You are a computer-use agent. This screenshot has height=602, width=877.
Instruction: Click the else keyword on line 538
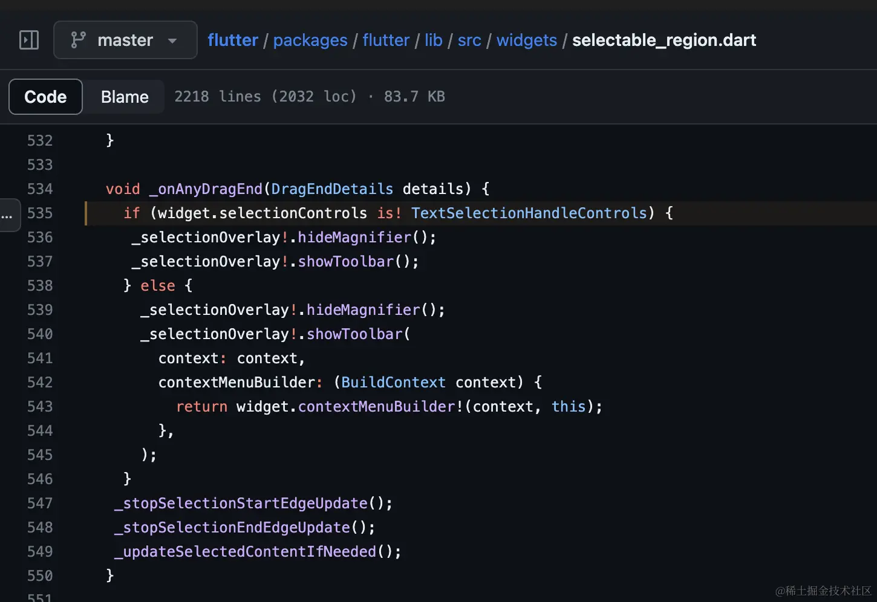(158, 286)
